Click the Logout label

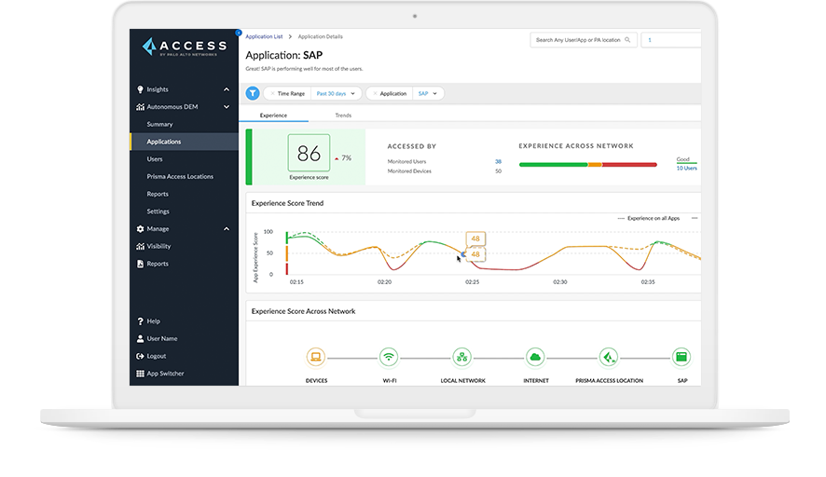click(156, 356)
